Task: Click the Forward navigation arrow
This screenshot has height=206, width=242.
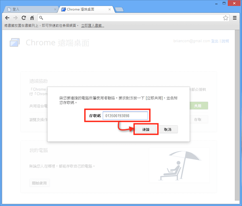Action: pyautogui.click(x=15, y=18)
